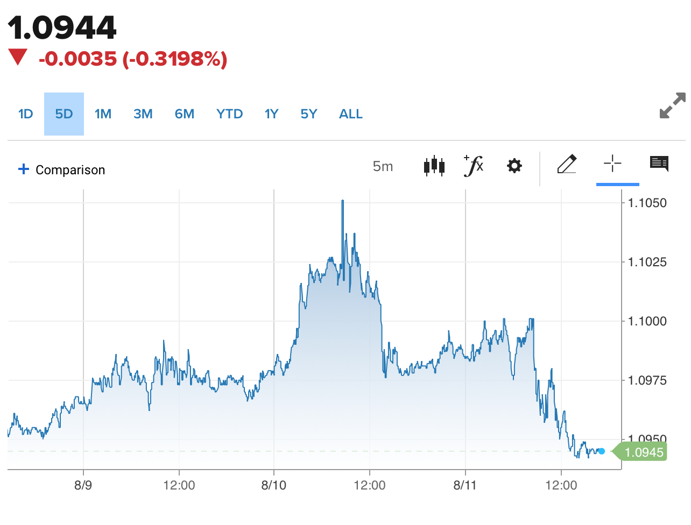Click the price peak on the chart line
The height and width of the screenshot is (525, 691).
point(342,201)
